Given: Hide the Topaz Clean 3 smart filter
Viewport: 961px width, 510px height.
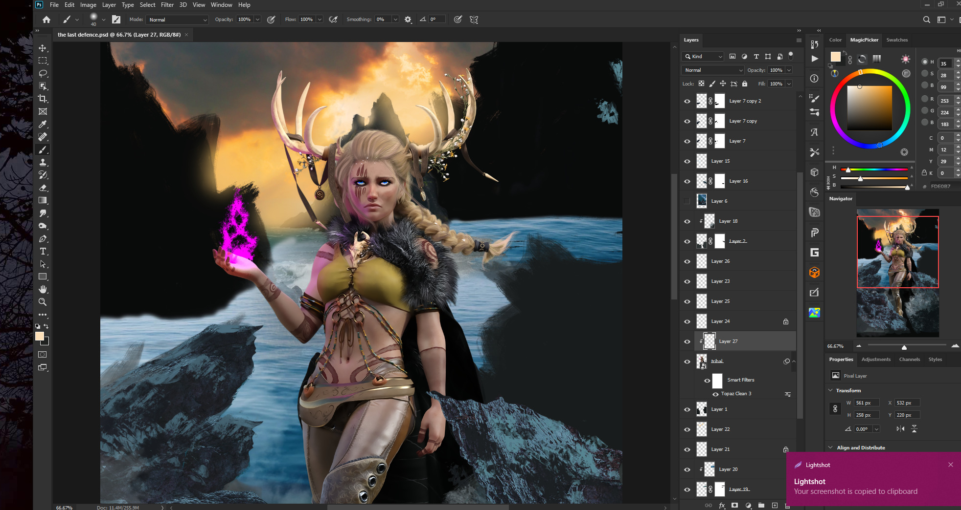Looking at the screenshot, I should click(x=715, y=394).
